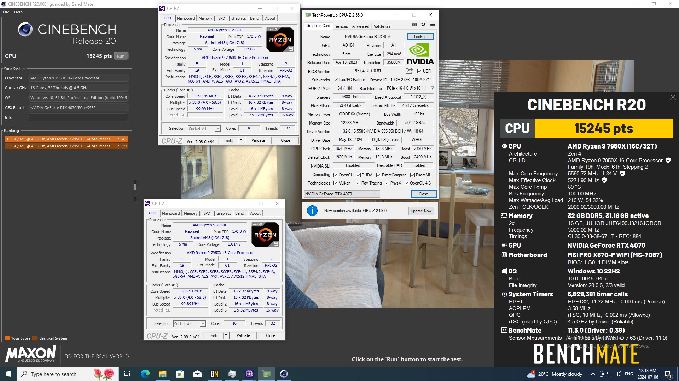The width and height of the screenshot is (679, 381).
Task: Click Validate in the lower CPU-Z window
Action: (x=243, y=335)
